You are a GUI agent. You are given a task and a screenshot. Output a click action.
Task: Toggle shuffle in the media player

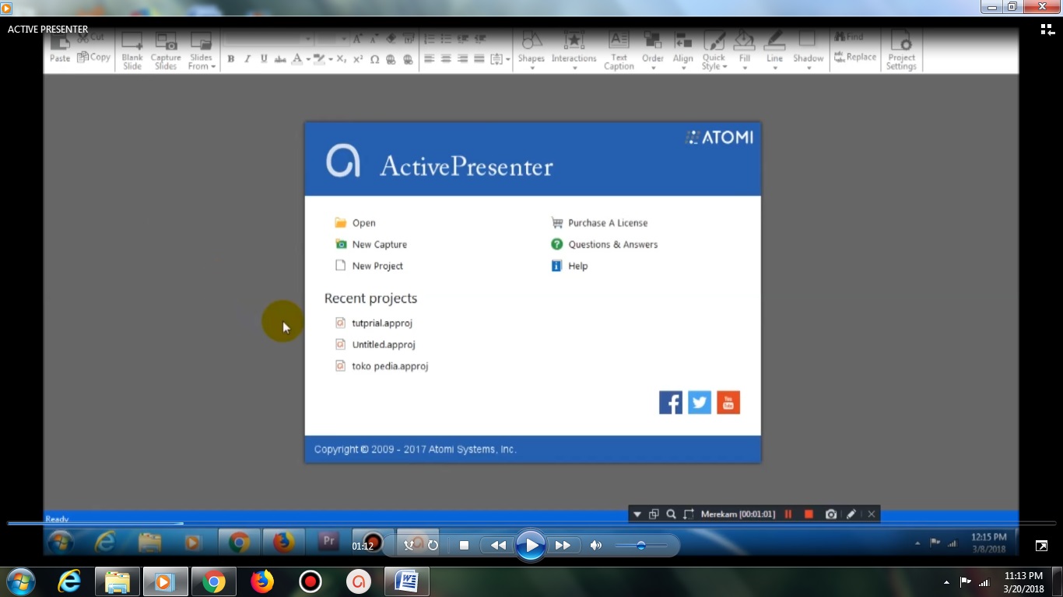click(409, 546)
